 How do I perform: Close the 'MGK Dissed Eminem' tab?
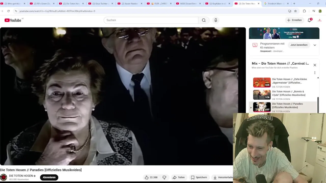[x=200, y=4]
